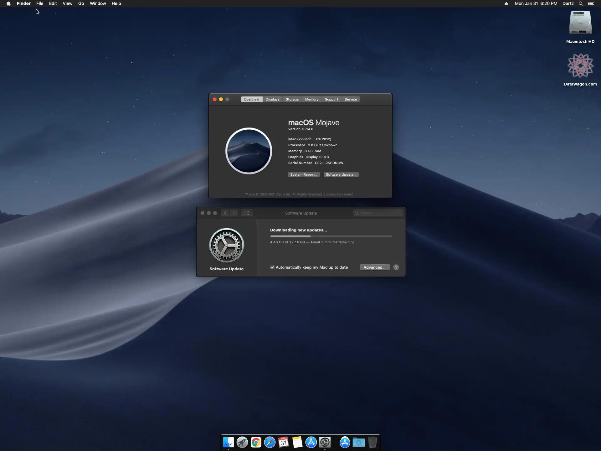Open the Go menu

click(81, 3)
